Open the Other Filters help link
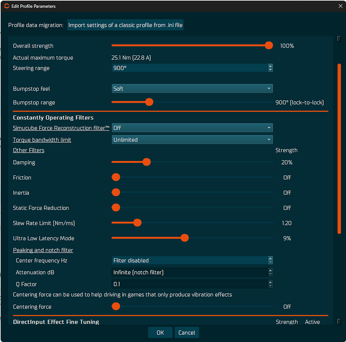Screen dimensions: 346x342 29,150
